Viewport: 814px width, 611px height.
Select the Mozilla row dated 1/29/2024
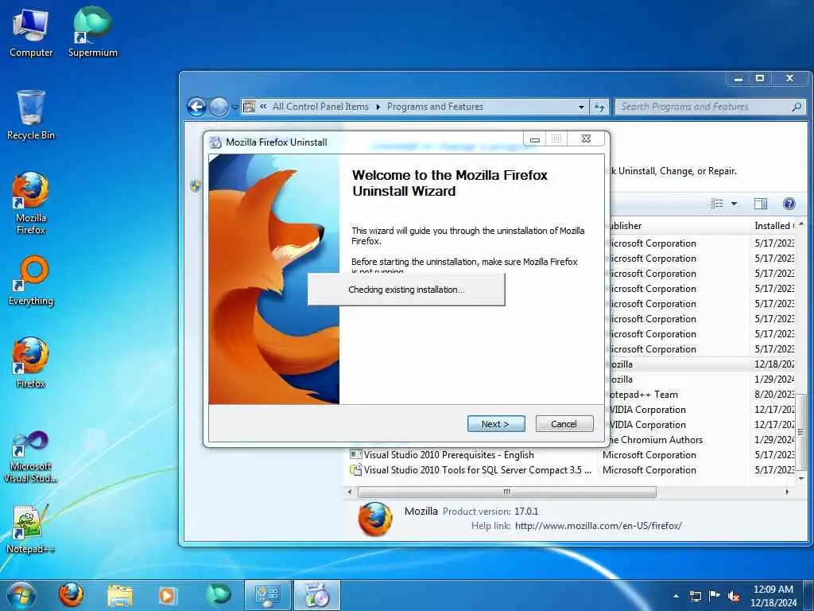point(701,379)
